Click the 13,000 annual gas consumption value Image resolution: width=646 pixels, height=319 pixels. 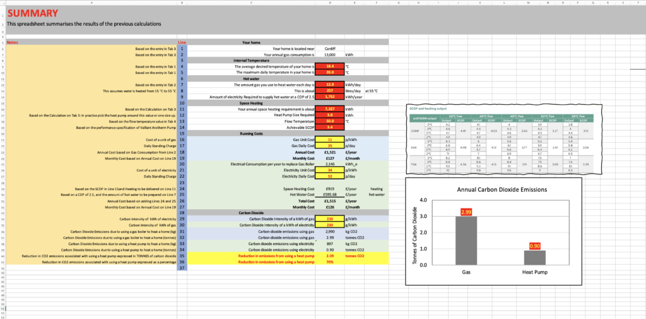pyautogui.click(x=329, y=54)
